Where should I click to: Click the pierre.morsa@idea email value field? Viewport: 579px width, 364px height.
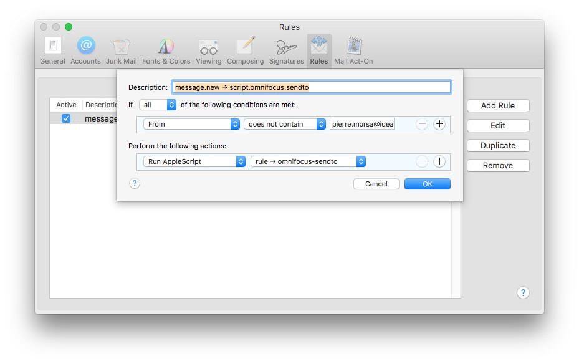click(x=362, y=124)
